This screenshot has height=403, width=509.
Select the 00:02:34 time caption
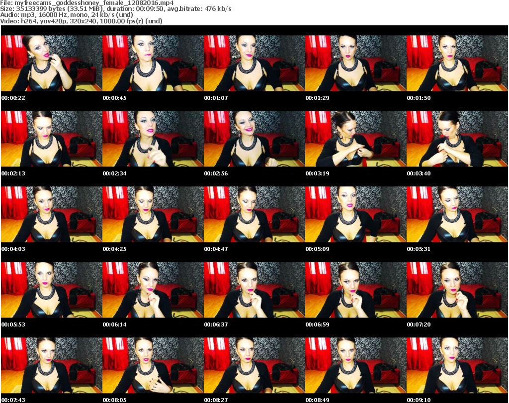coord(115,173)
